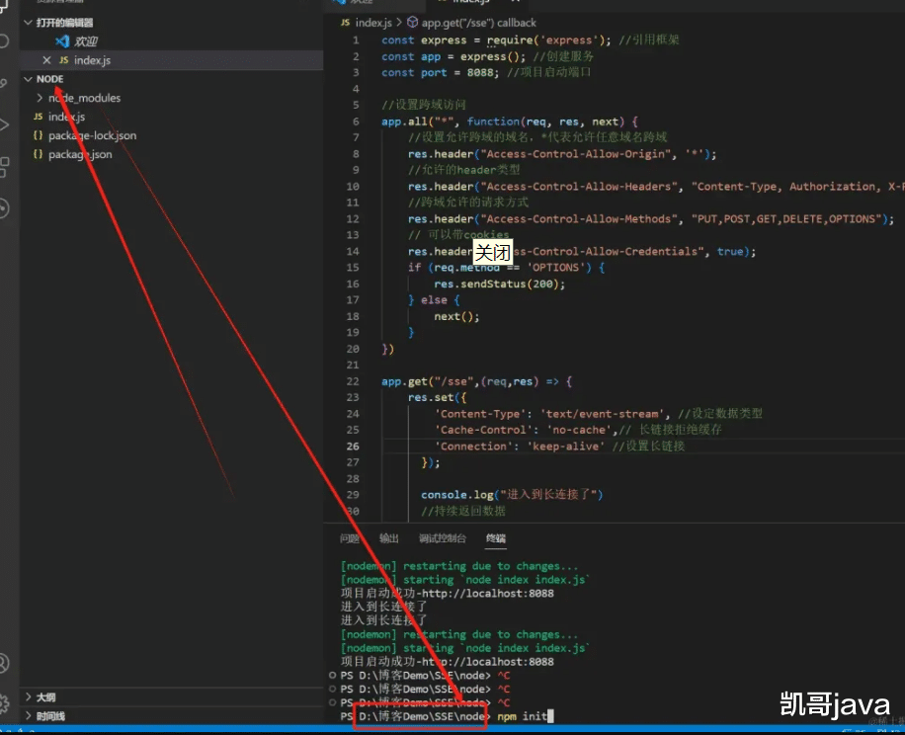Screen dimensions: 905x735
Task: Click the true argument on line 14
Action: click(x=729, y=252)
